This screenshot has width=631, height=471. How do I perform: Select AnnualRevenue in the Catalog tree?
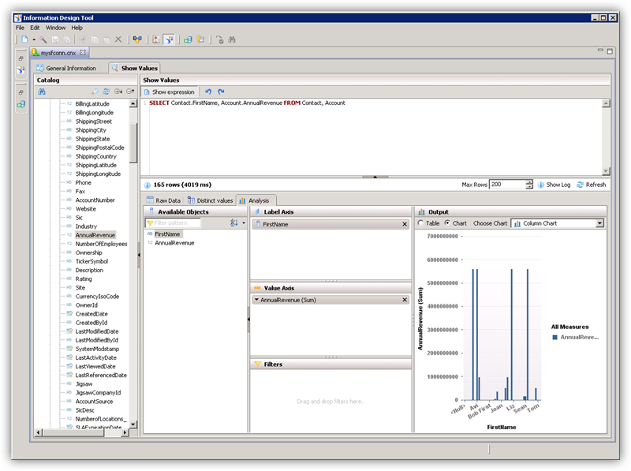pos(95,235)
